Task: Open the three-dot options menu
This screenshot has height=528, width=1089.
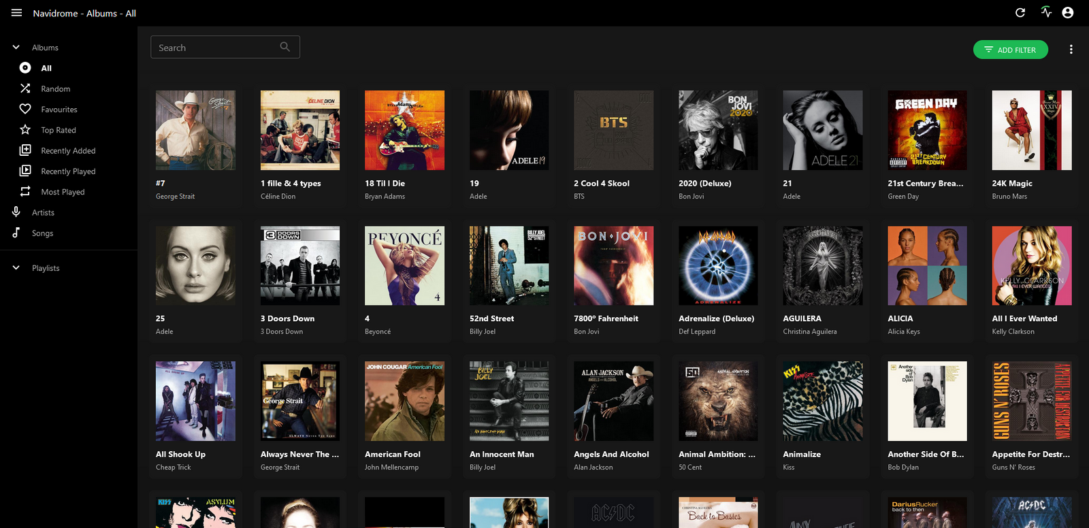Action: (1071, 50)
